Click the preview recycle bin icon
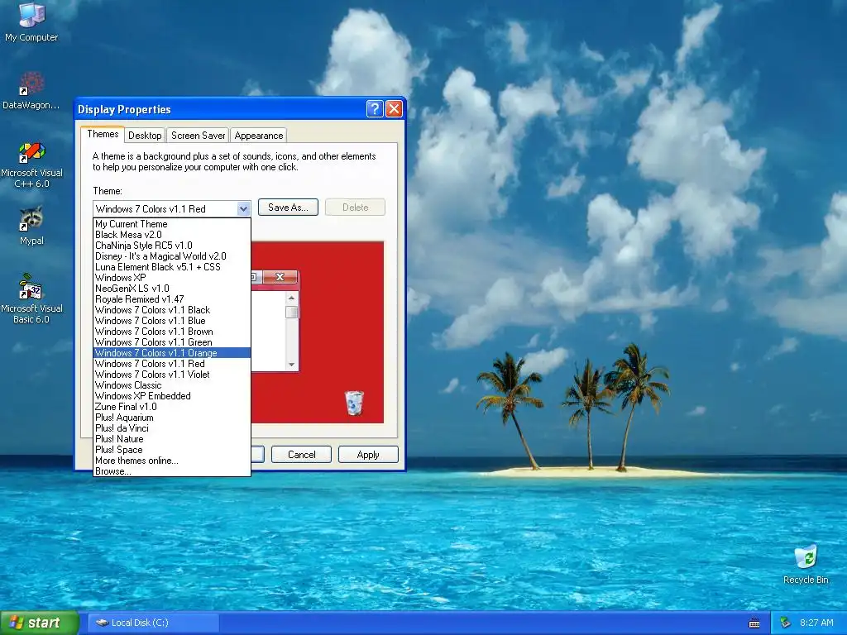The height and width of the screenshot is (635, 847). click(x=354, y=403)
